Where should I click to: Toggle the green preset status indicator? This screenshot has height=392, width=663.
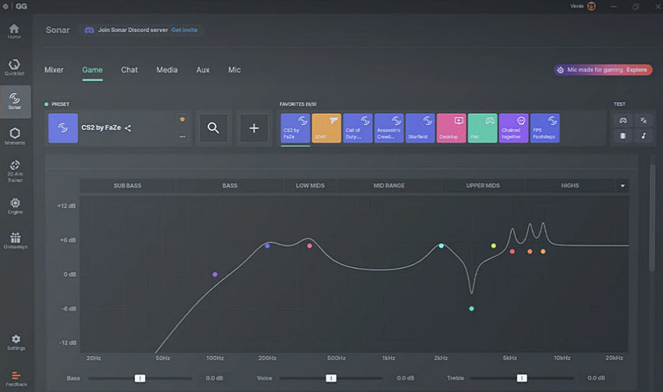pyautogui.click(x=47, y=104)
